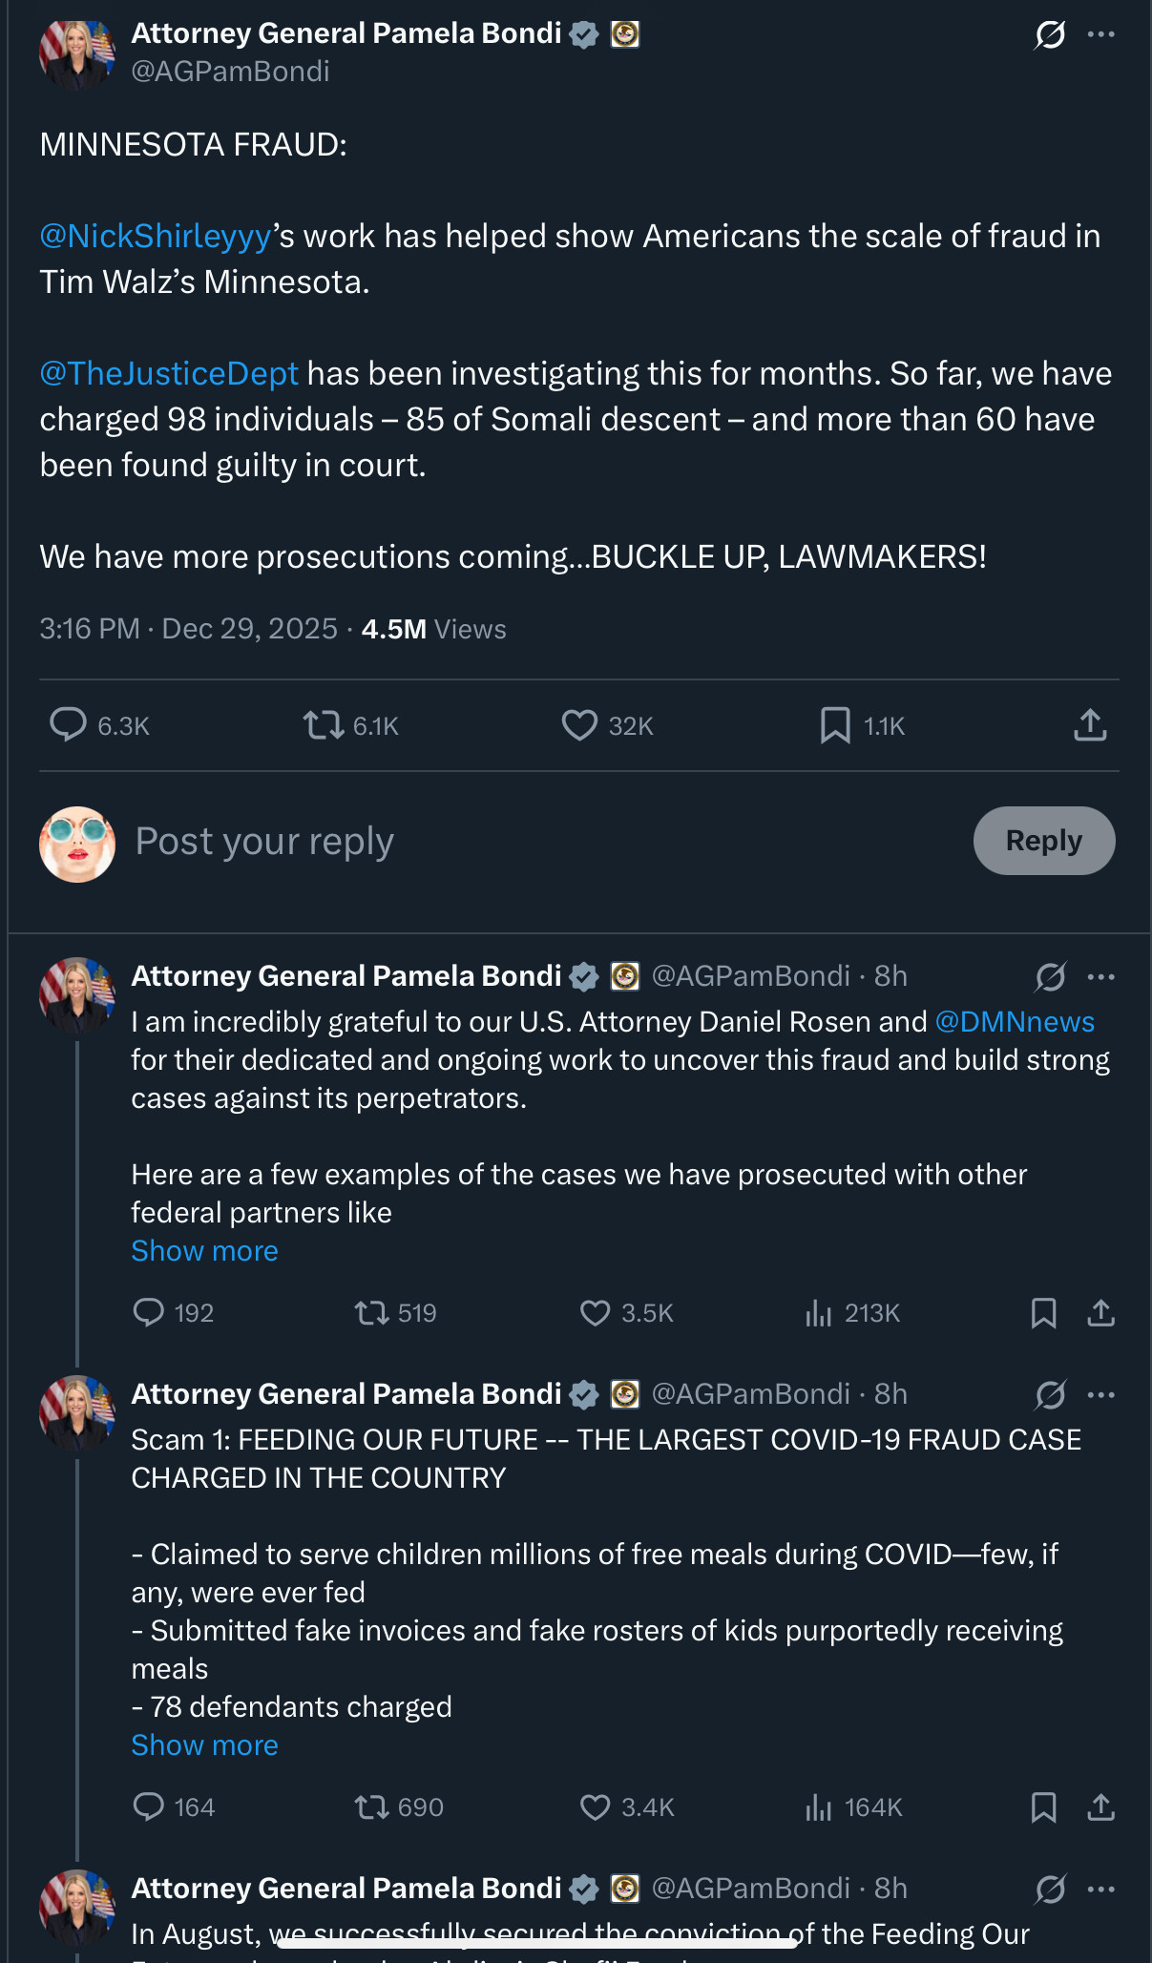This screenshot has width=1152, height=1963.
Task: Open the @TheJusticeDept mention link
Action: [169, 373]
